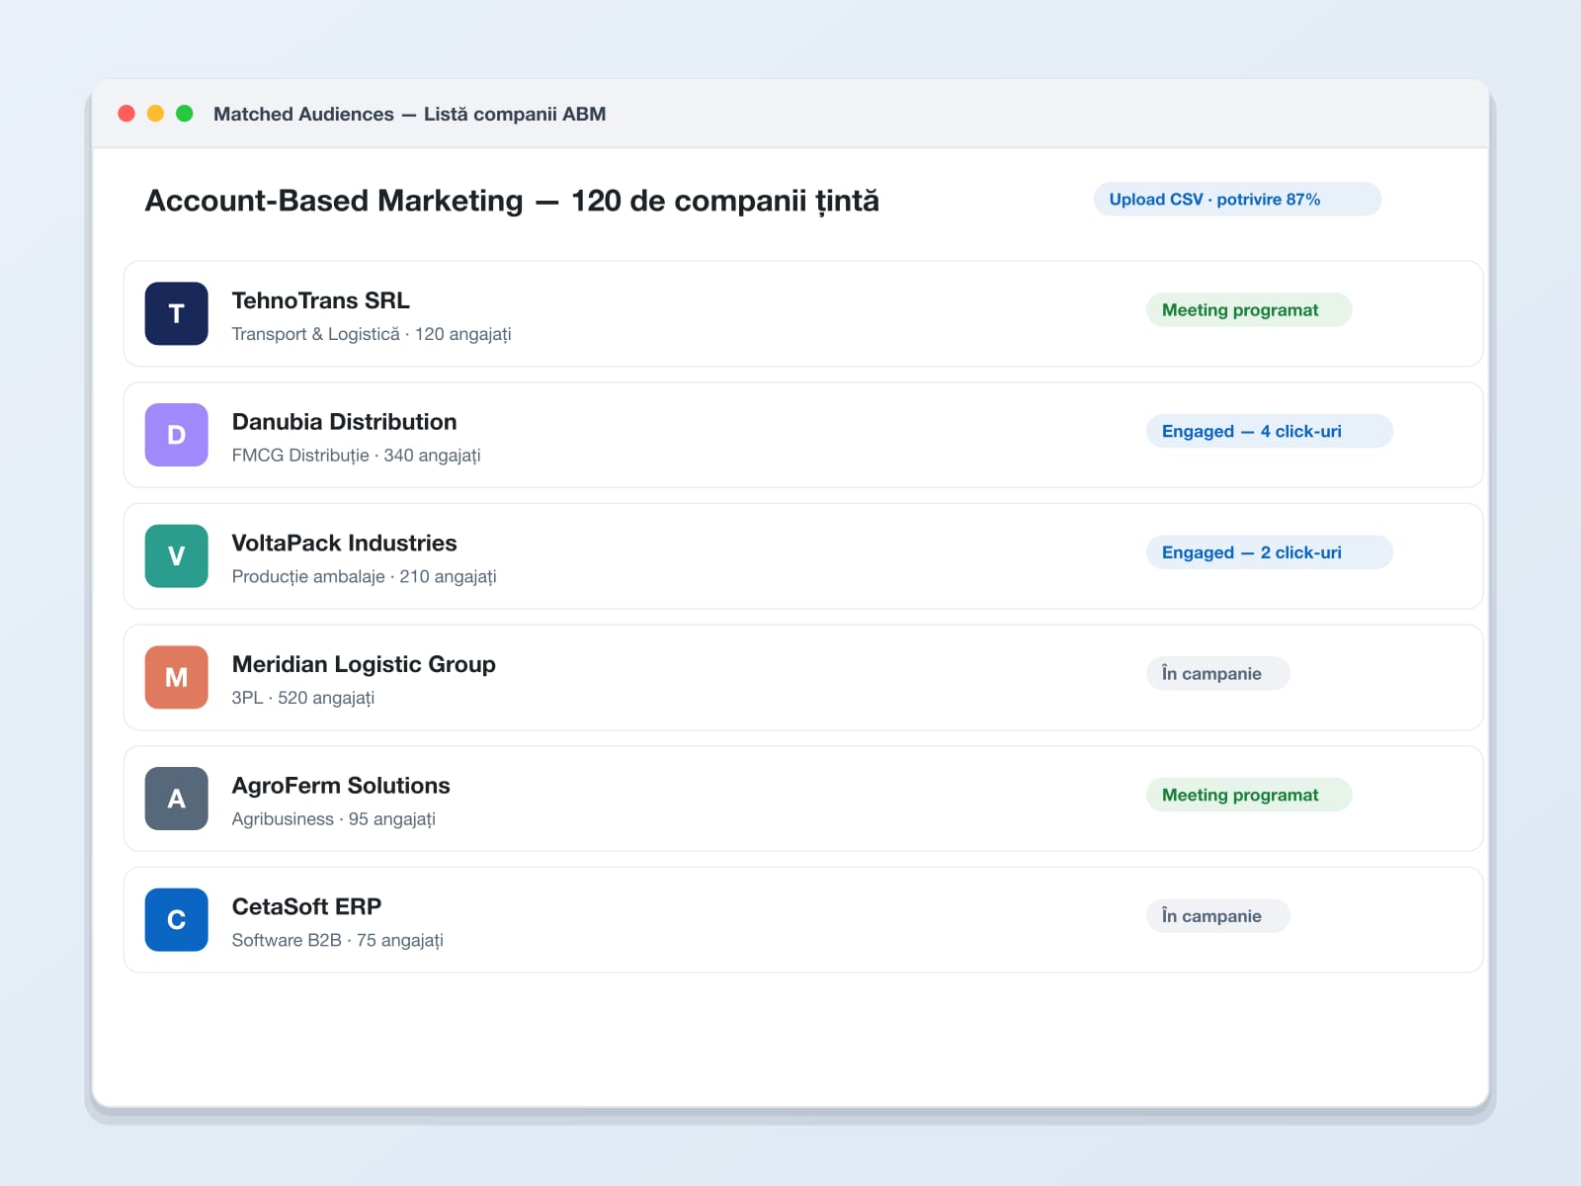
Task: Open the CetaSoft ERP company name
Action: click(306, 906)
